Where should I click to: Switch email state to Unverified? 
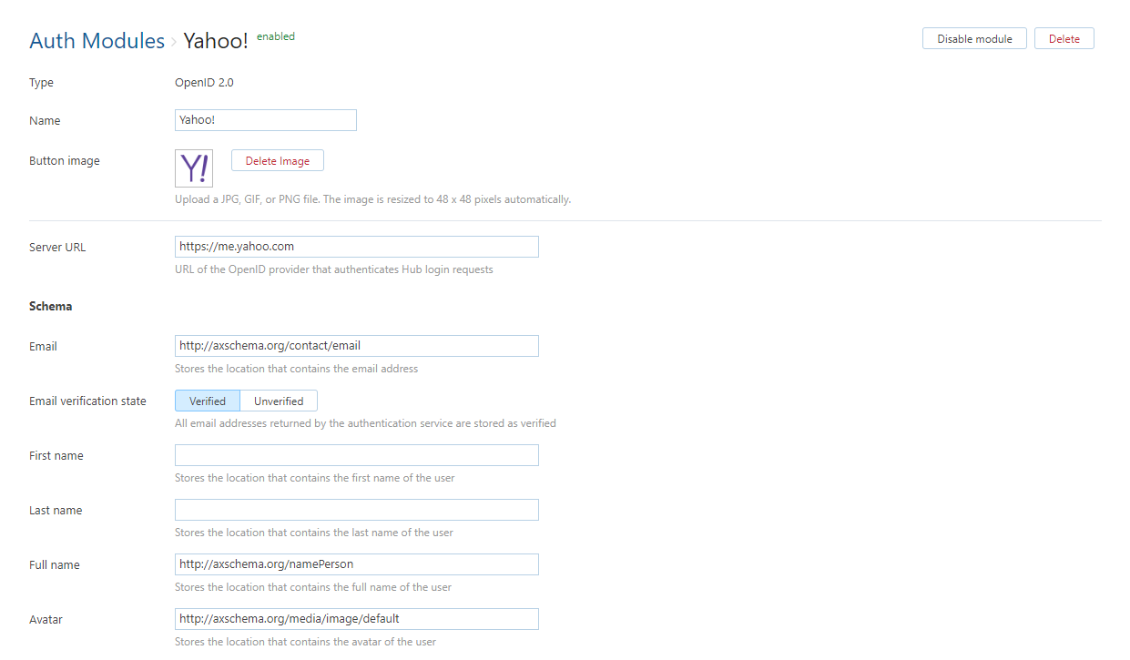click(x=279, y=401)
